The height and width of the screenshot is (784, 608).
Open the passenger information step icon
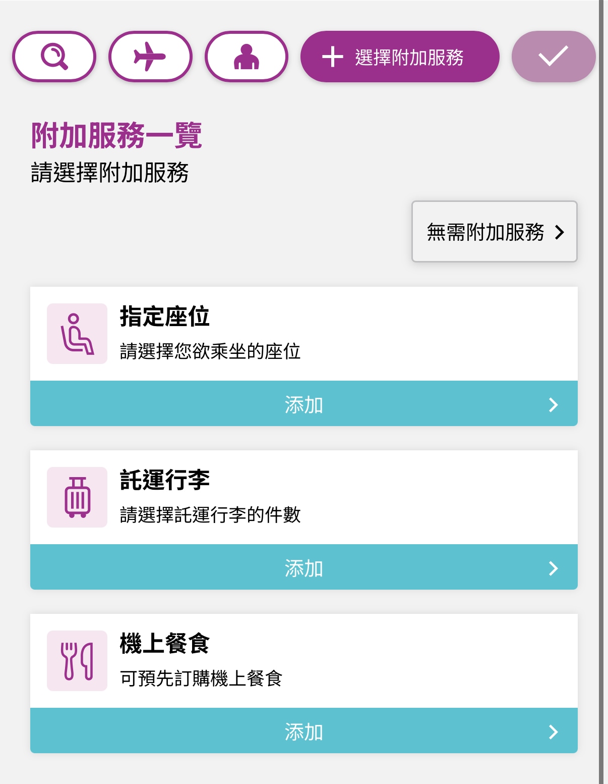point(247,57)
